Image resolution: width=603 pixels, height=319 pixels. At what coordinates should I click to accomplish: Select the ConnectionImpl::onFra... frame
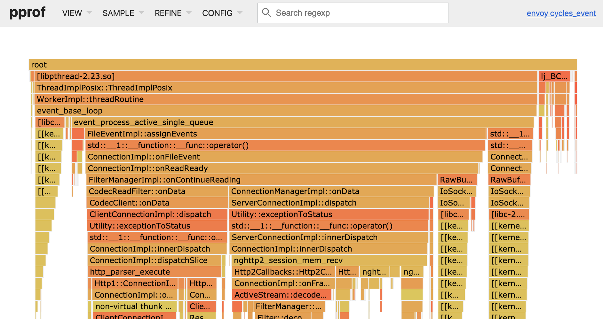tap(283, 283)
